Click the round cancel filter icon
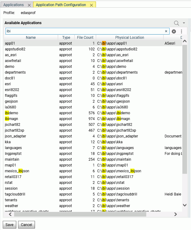 174,31
